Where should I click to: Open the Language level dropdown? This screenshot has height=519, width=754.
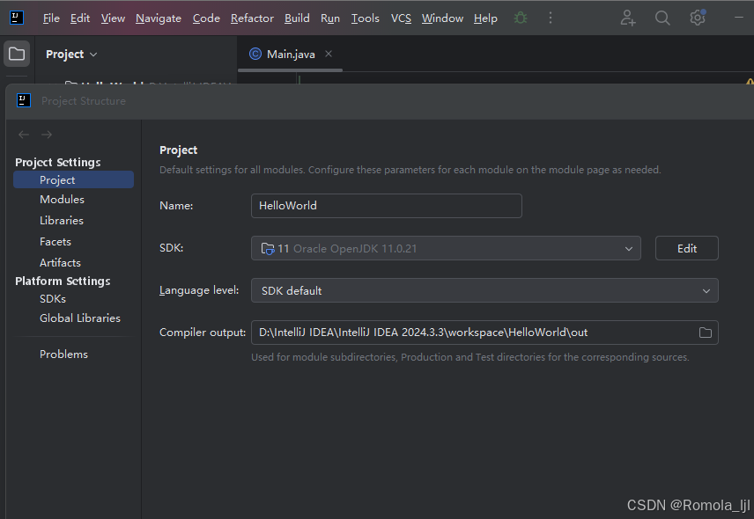484,290
